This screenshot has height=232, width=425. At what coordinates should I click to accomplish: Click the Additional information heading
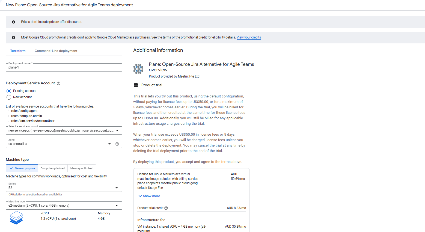158,50
